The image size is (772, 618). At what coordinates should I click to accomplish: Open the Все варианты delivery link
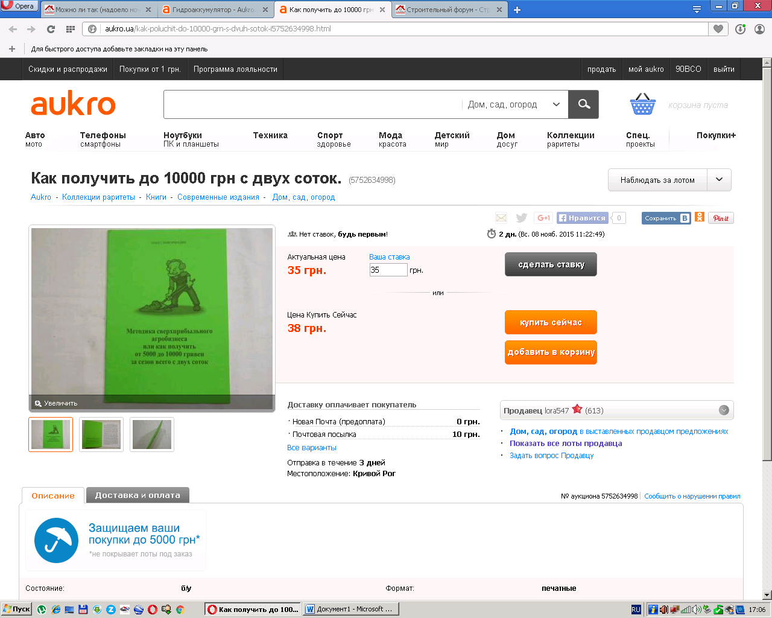(x=312, y=448)
